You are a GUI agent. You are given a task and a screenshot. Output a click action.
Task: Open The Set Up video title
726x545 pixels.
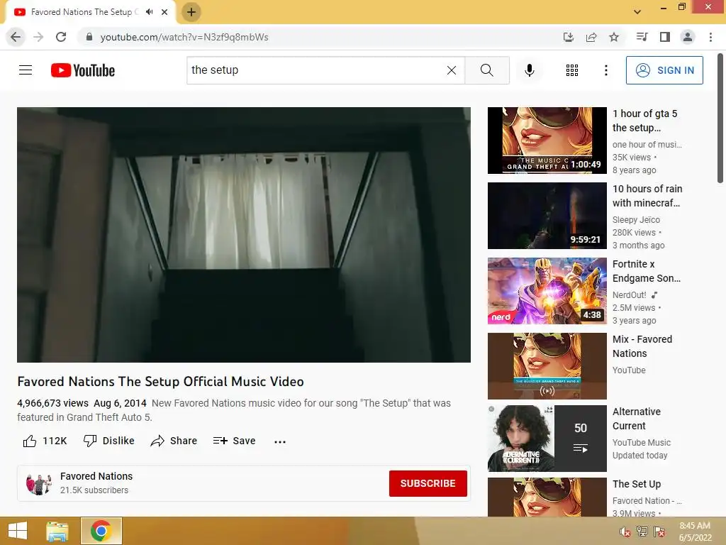click(637, 484)
